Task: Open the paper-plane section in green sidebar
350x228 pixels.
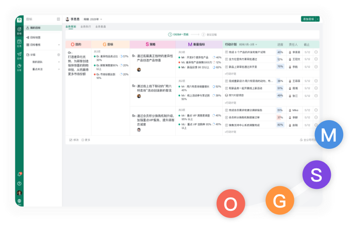Action: coord(20,56)
